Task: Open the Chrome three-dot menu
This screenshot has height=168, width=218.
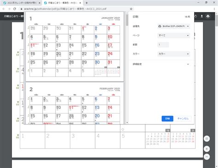Action: click(214, 9)
